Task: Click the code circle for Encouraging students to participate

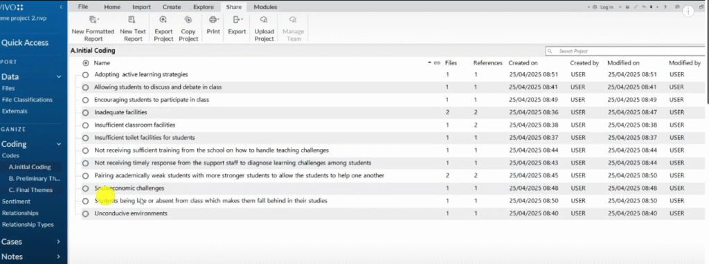Action: 85,100
